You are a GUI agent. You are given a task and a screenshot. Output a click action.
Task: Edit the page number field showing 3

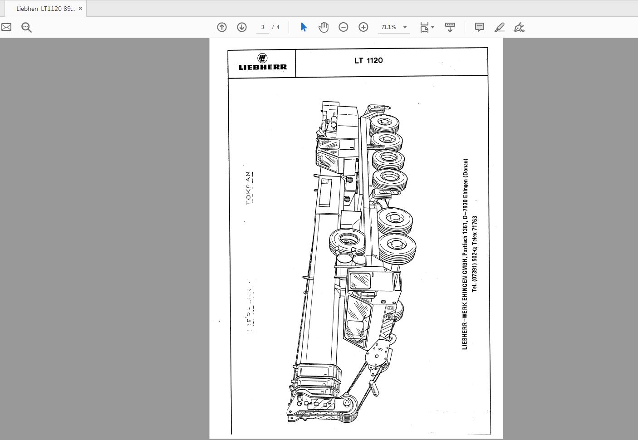tap(262, 27)
